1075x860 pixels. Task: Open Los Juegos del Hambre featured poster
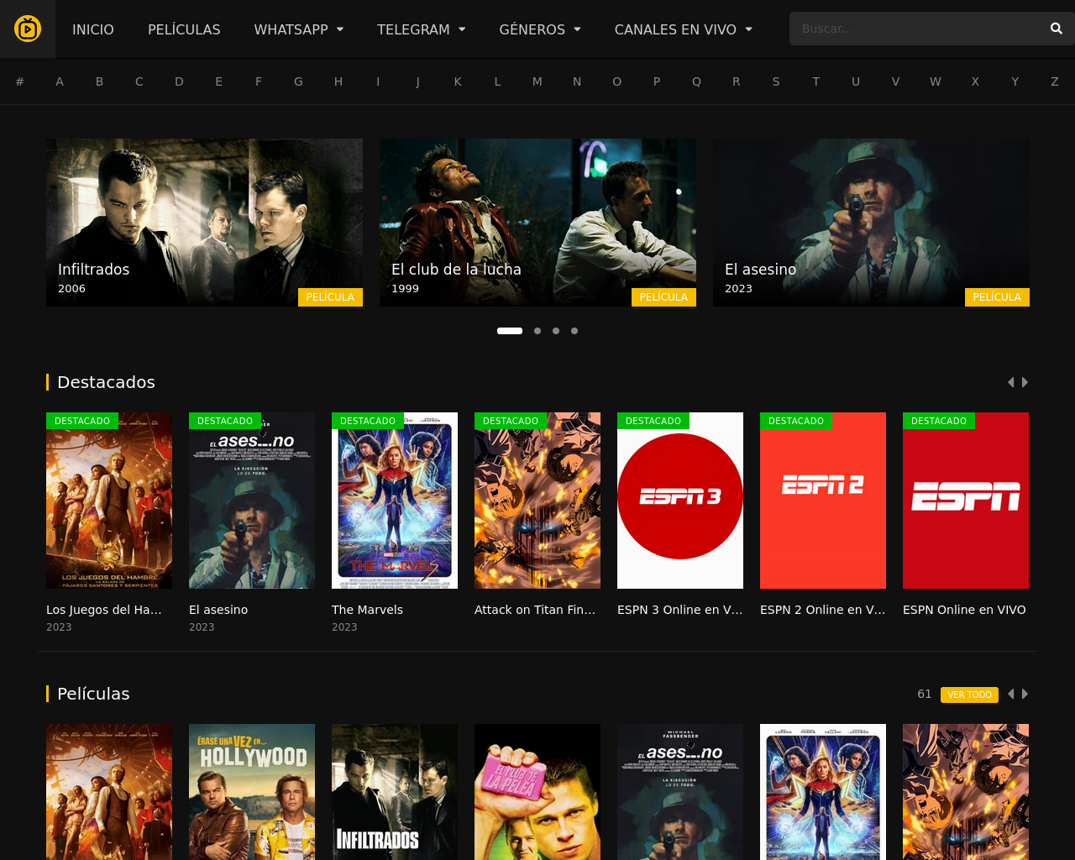pos(109,501)
